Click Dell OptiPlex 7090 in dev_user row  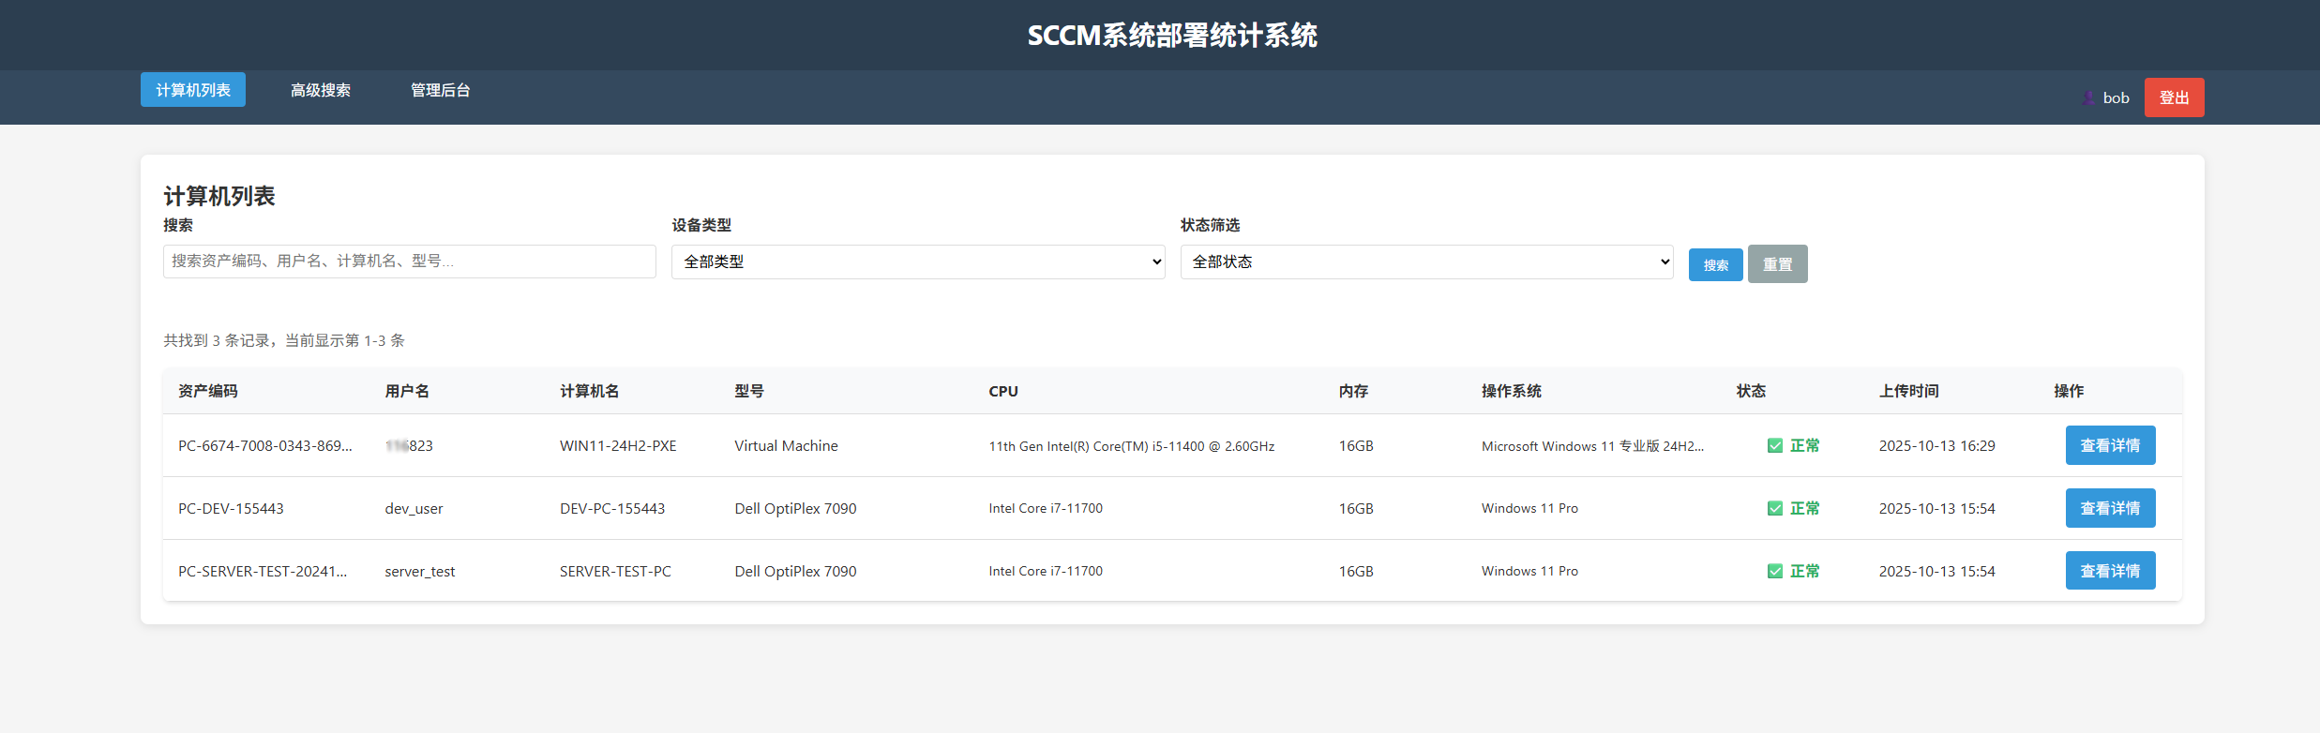(x=795, y=509)
